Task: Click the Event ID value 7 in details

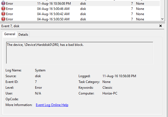Action: pos(36,82)
